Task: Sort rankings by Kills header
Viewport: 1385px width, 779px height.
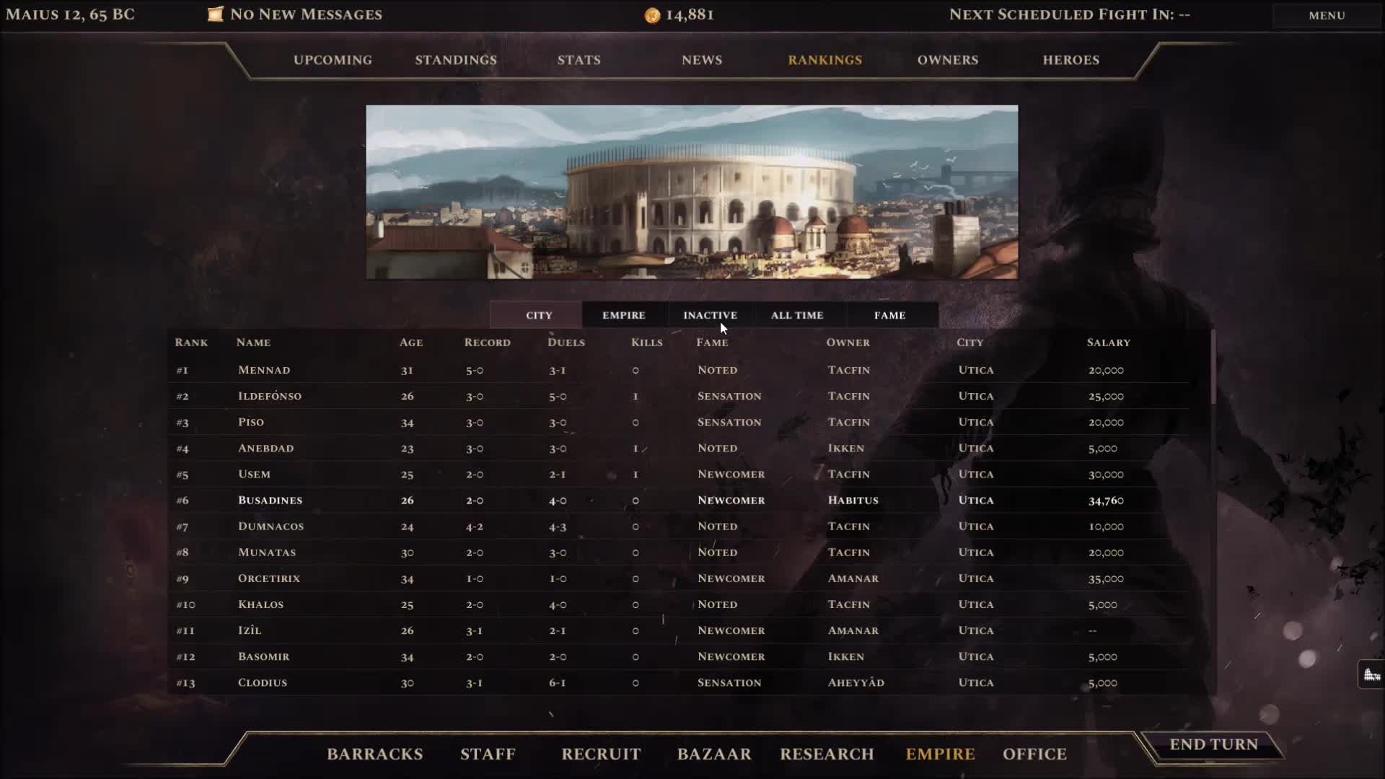Action: (x=646, y=343)
